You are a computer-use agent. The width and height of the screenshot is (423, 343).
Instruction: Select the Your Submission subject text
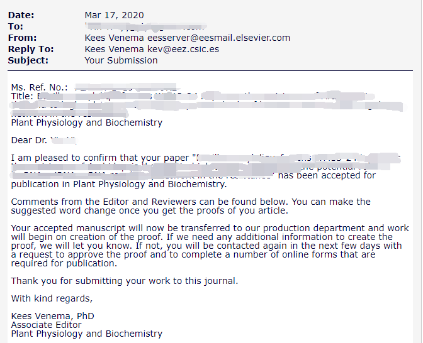[x=121, y=60]
